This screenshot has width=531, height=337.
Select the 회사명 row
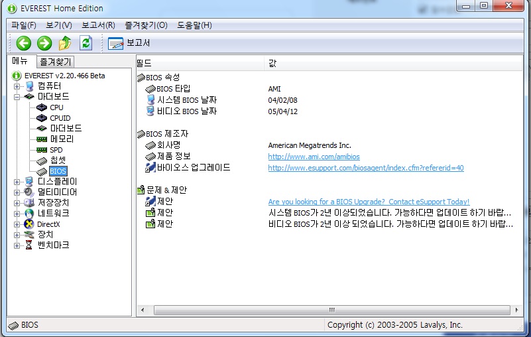click(x=329, y=145)
